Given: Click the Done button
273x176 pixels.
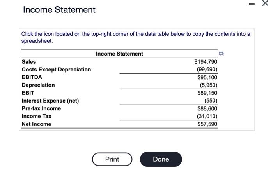Looking at the screenshot, I should click(161, 159).
